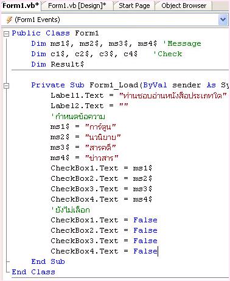Click the 'ยังไม่เลือก comment line
This screenshot has width=230, height=281.
coord(70,210)
